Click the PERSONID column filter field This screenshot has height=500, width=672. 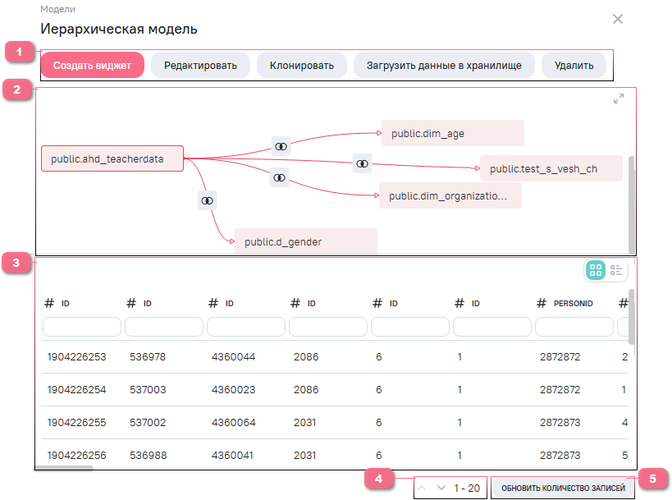click(574, 327)
